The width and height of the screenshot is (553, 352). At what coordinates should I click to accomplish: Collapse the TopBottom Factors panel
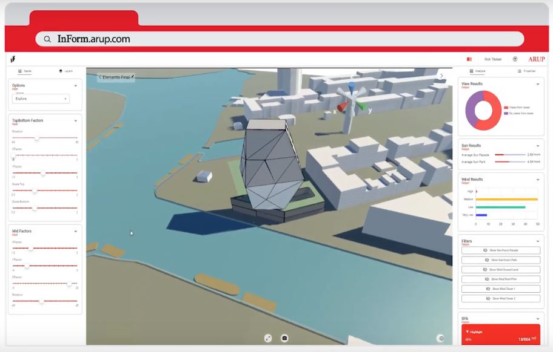pos(76,120)
